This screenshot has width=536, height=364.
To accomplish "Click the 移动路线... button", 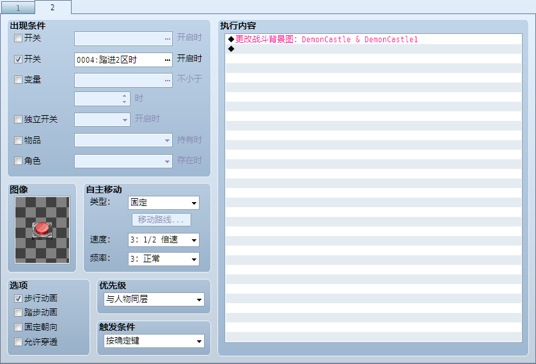I will 161,220.
